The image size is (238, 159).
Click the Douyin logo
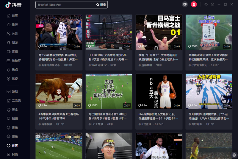click(x=13, y=5)
